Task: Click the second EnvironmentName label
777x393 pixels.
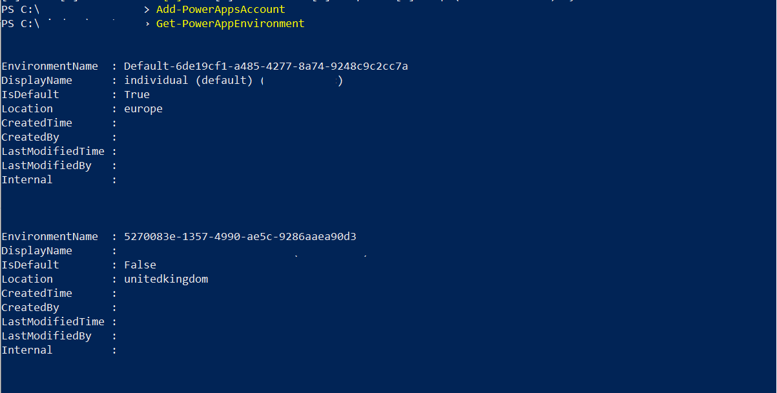Action: click(50, 237)
